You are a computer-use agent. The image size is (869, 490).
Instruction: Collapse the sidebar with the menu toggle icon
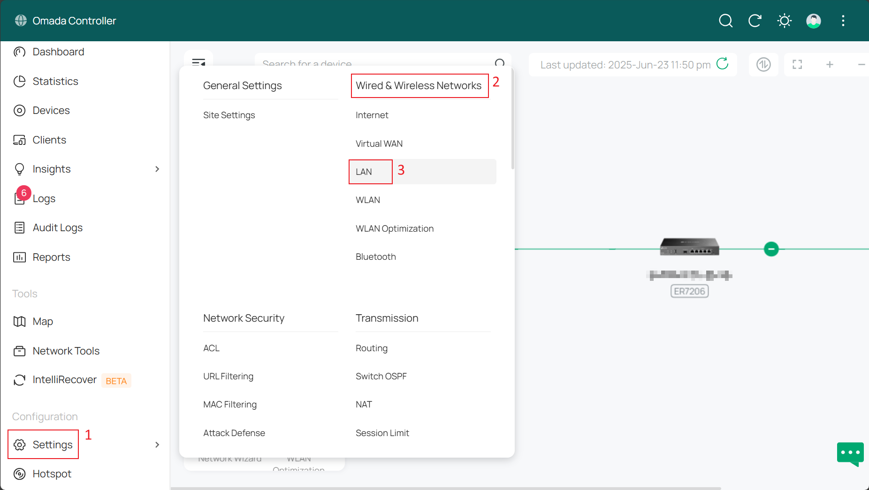click(198, 61)
